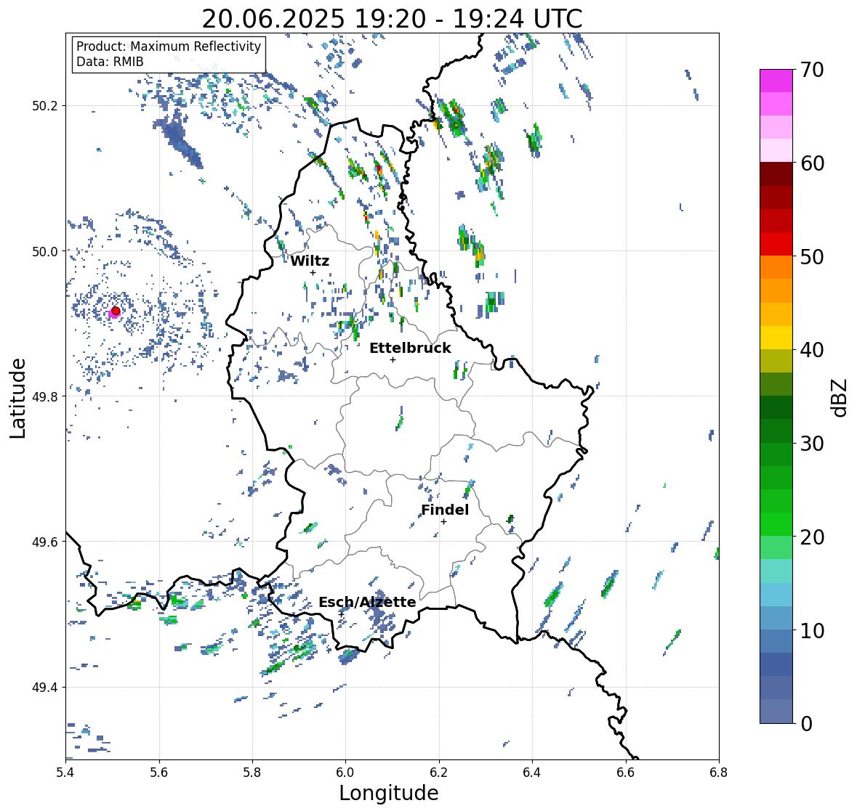This screenshot has width=857, height=811.
Task: Pick the orange 50 dBZ colorbar segment
Action: point(776,267)
